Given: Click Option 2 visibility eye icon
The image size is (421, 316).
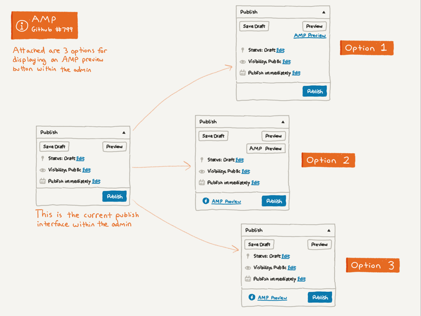Looking at the screenshot, I should pyautogui.click(x=202, y=172).
